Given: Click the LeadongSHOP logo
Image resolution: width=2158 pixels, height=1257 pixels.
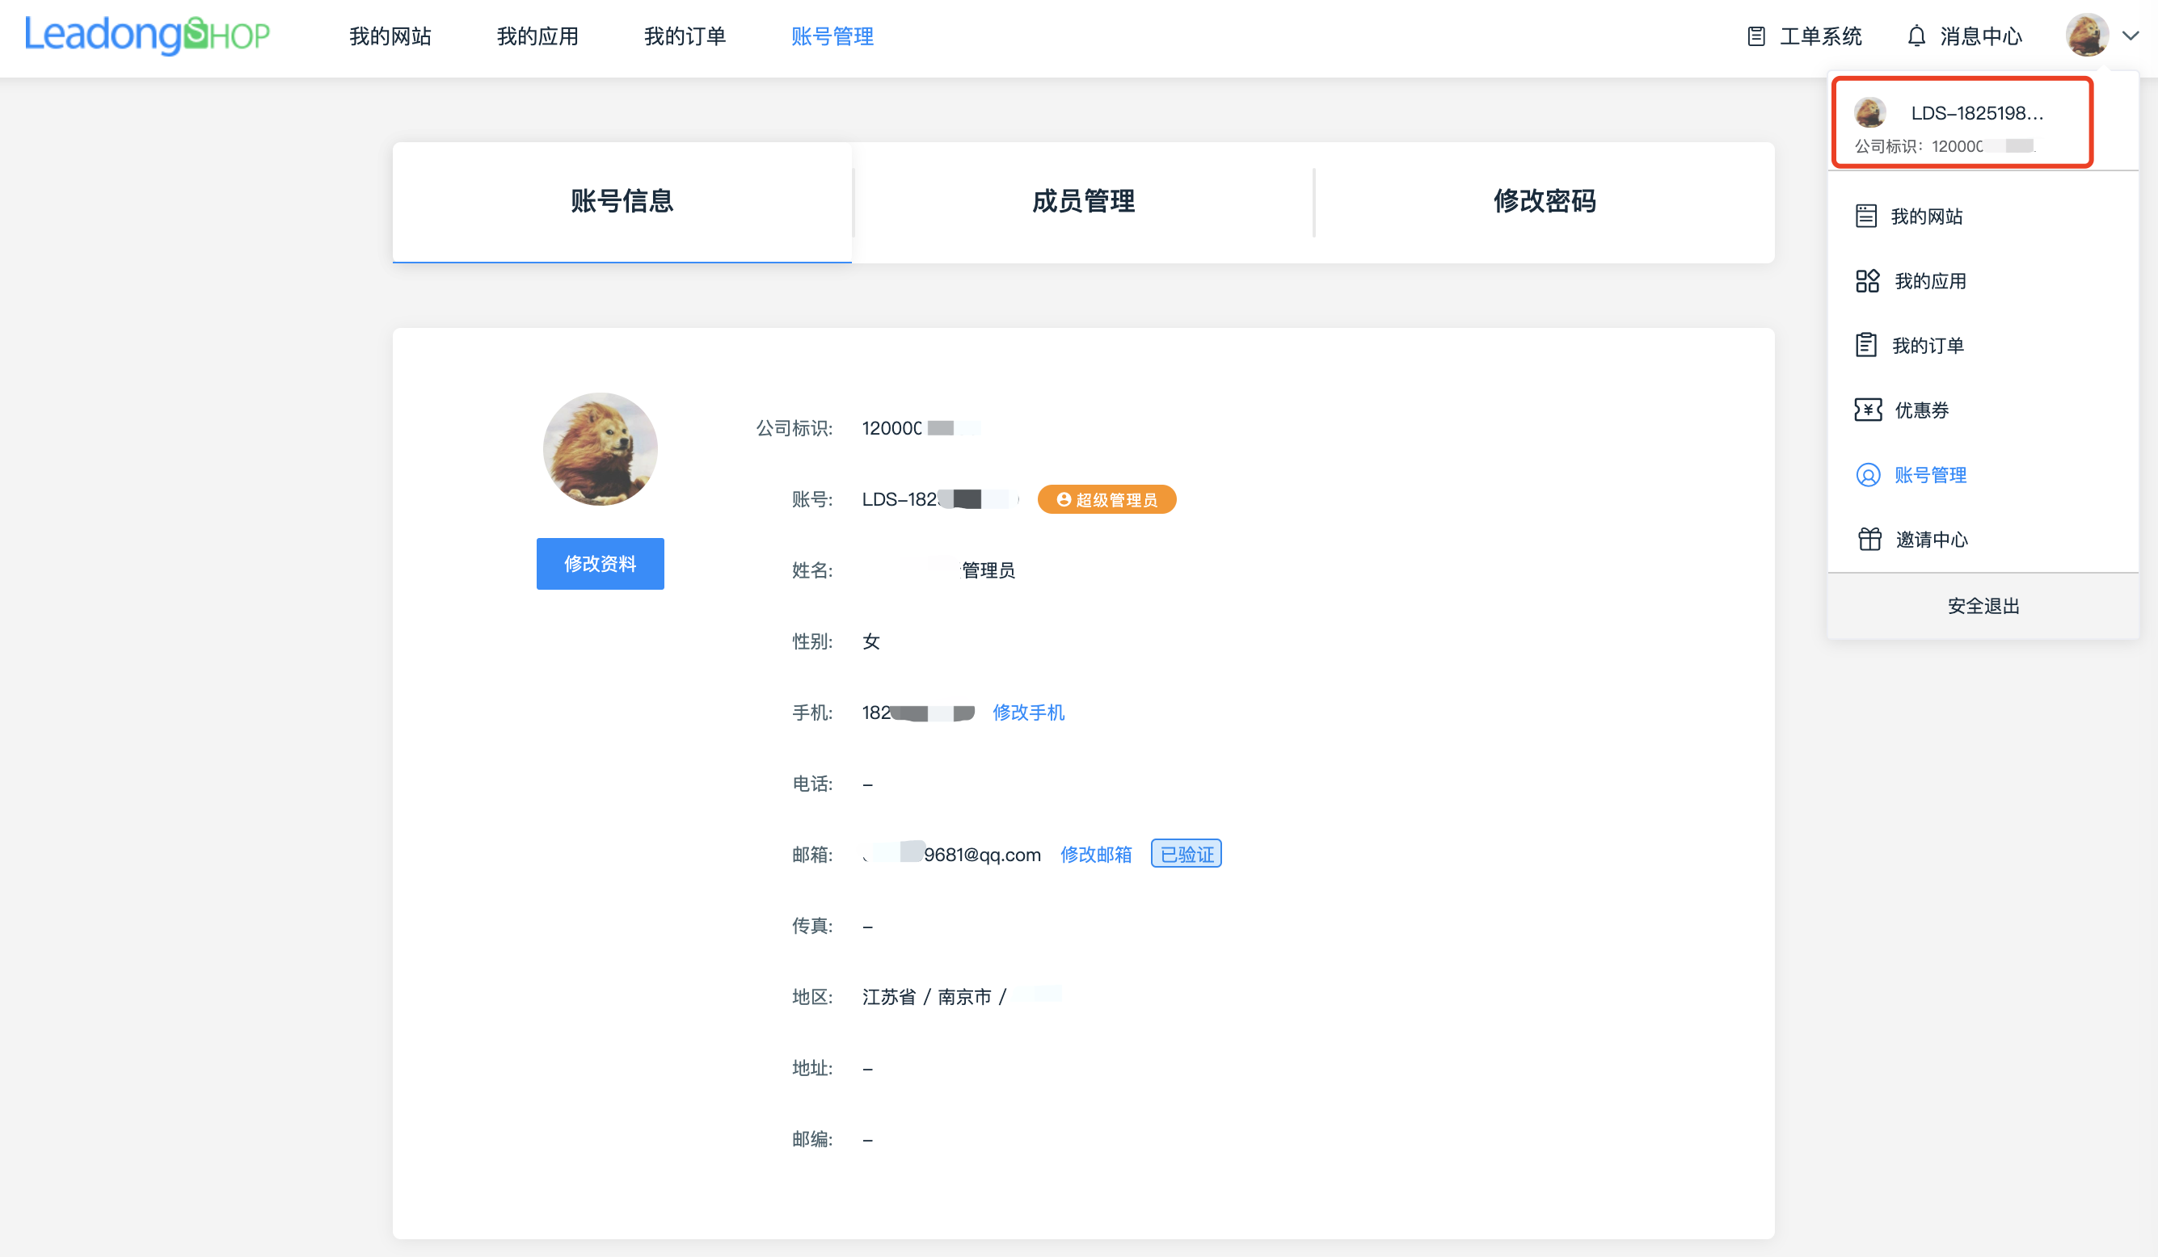Looking at the screenshot, I should click(x=147, y=35).
